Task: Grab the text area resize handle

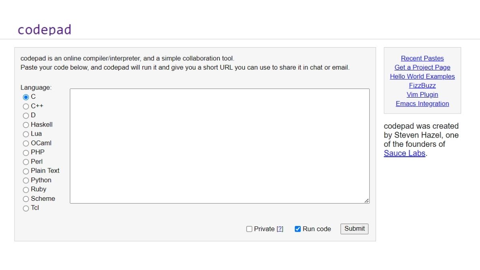Action: [366, 200]
